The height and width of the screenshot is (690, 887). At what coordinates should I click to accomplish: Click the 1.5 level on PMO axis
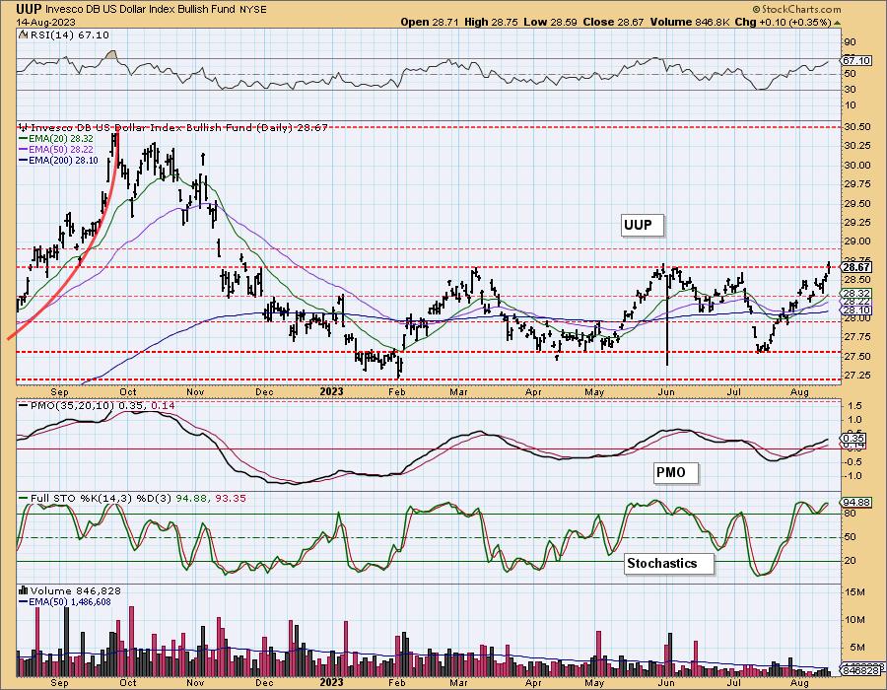854,405
